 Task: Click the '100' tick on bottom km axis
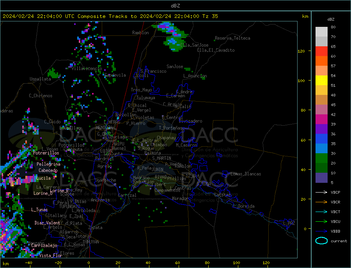tap(236, 263)
